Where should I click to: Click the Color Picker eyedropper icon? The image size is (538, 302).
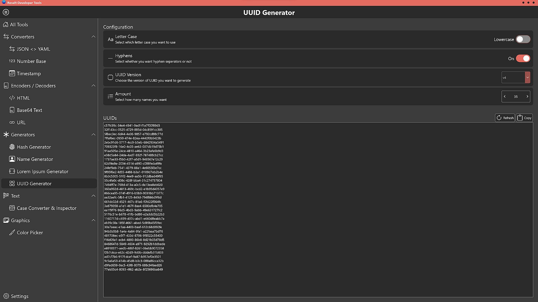(x=12, y=233)
